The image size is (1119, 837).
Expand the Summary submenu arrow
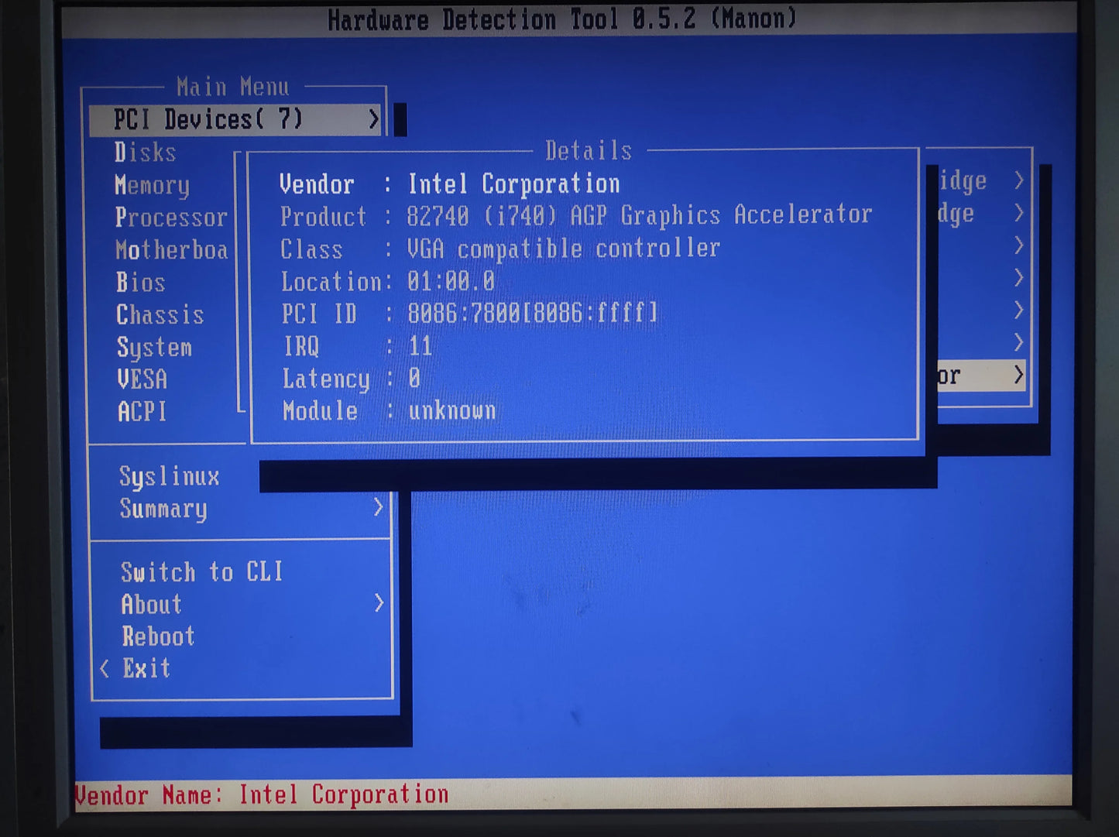pos(378,508)
